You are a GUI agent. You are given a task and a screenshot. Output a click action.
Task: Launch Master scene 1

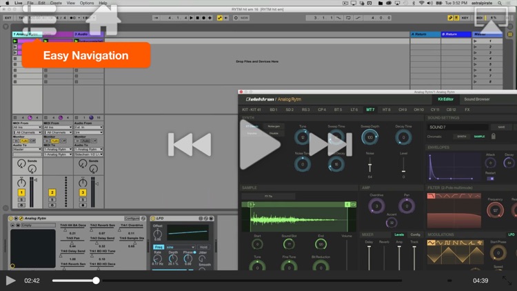pos(475,41)
